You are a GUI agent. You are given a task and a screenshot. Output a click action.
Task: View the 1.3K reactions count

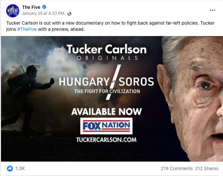[20, 168]
